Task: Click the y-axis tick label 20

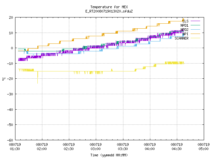Action: [11, 17]
